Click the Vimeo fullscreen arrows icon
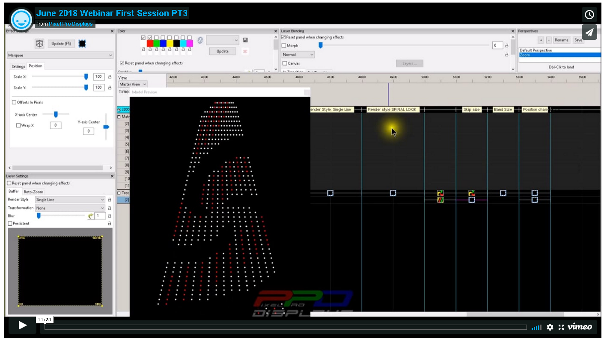Image resolution: width=604 pixels, height=343 pixels. [561, 327]
